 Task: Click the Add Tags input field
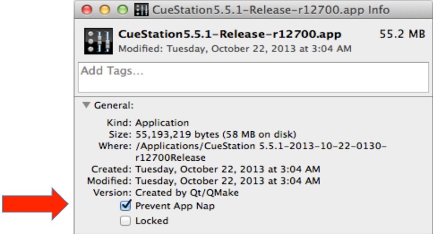[253, 77]
